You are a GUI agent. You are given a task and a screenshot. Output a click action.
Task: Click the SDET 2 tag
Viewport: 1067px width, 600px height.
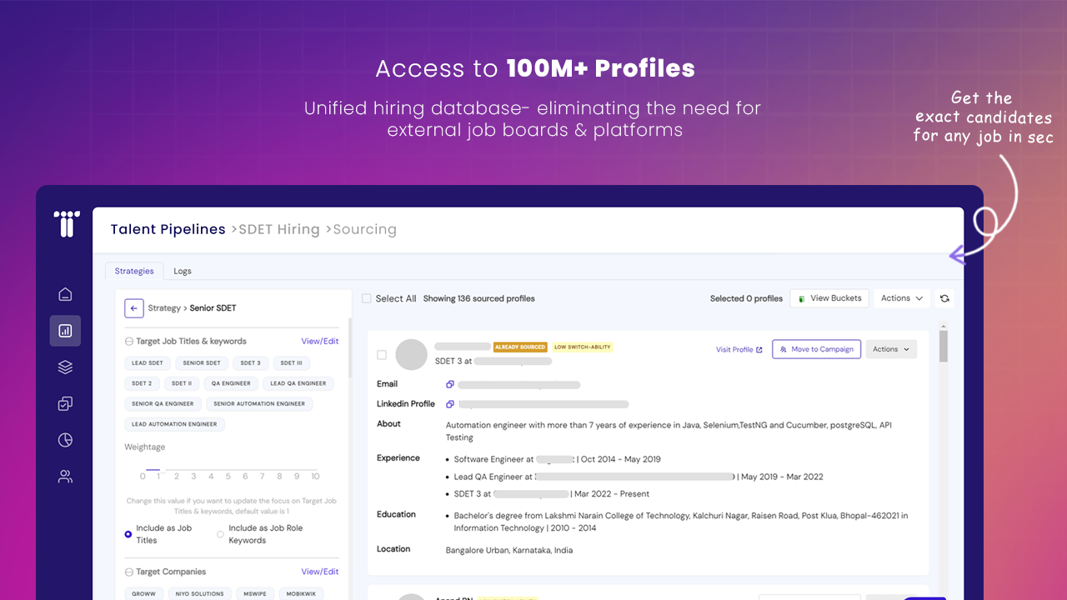click(142, 383)
